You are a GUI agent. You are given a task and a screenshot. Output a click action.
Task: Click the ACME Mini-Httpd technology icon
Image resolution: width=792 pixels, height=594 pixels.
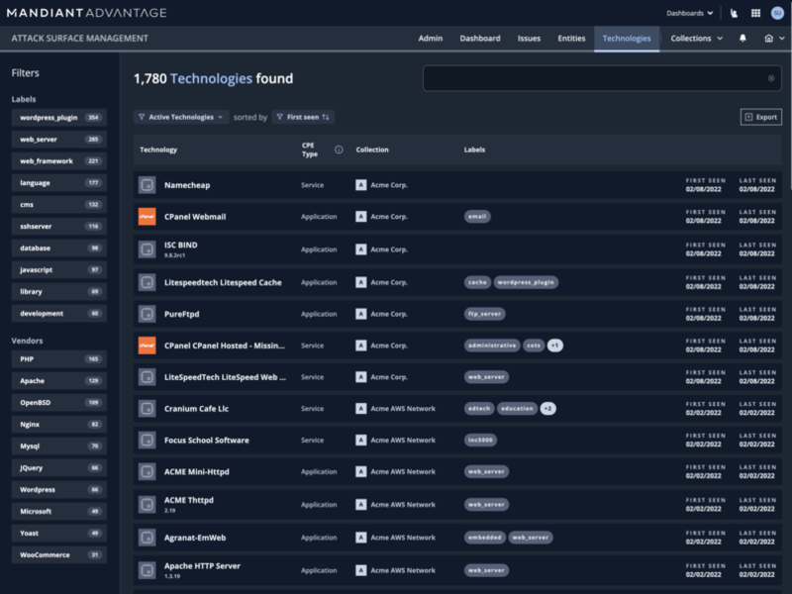point(147,472)
